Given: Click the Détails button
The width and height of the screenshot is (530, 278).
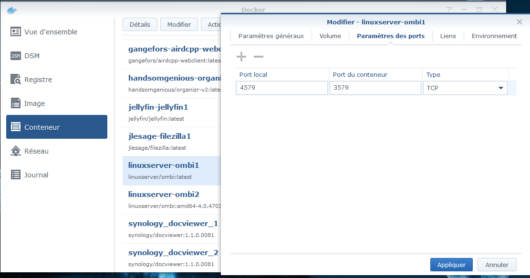Looking at the screenshot, I should click(x=140, y=24).
